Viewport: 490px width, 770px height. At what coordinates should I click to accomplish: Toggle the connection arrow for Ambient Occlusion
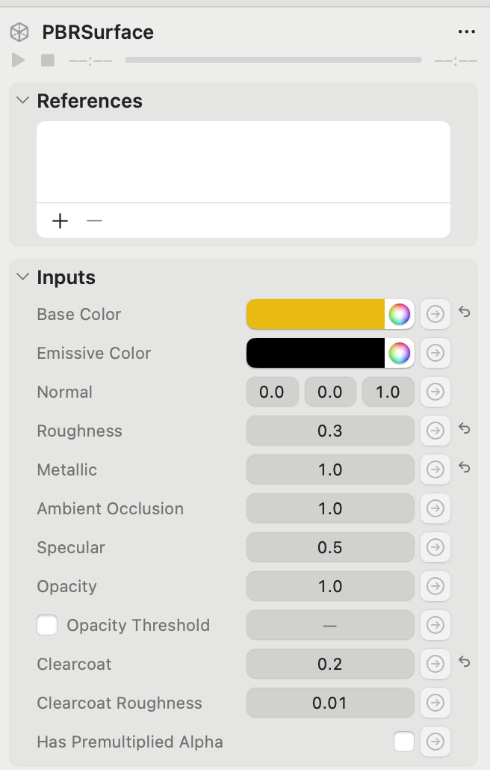pyautogui.click(x=435, y=508)
